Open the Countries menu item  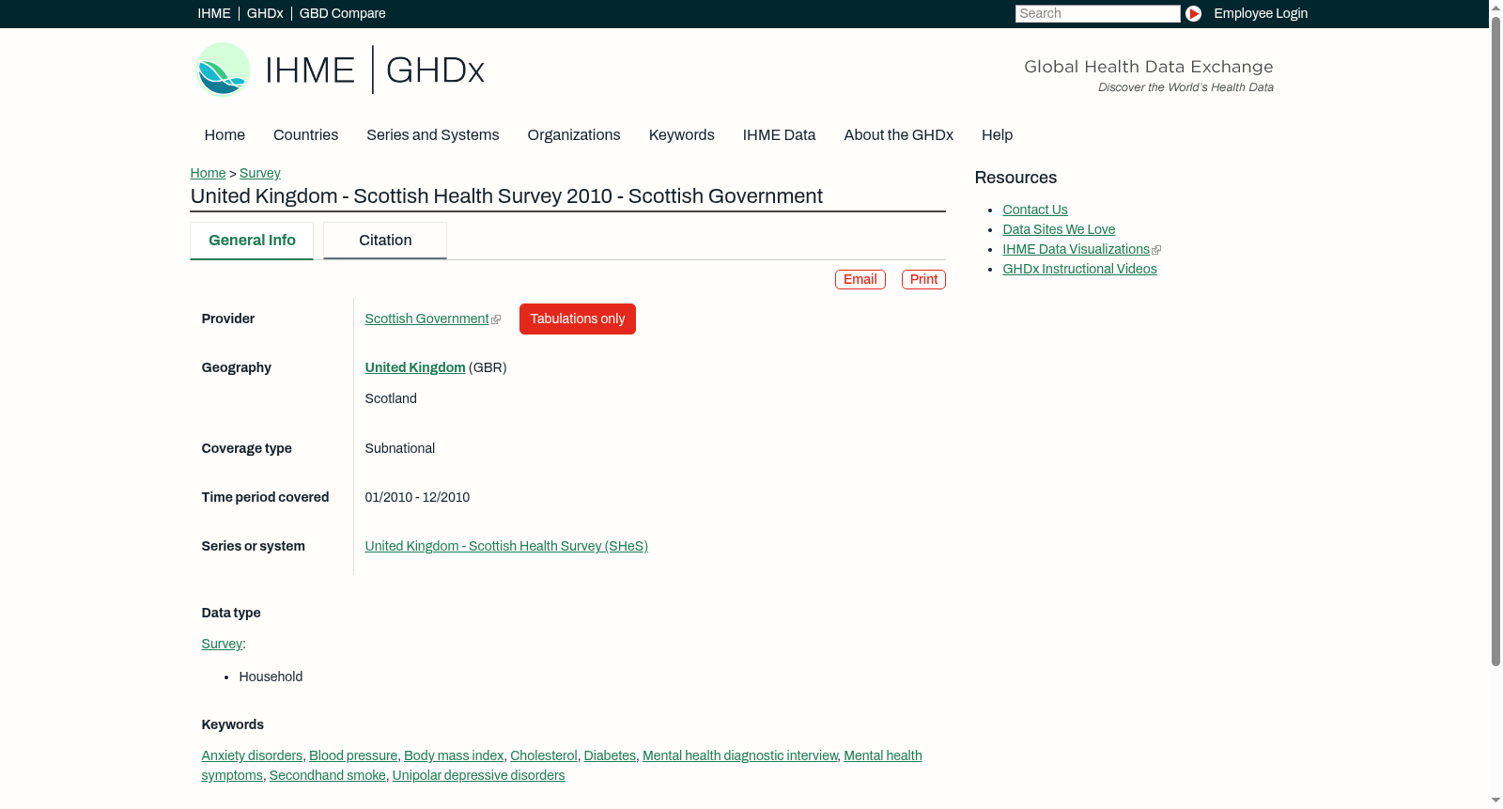tap(305, 135)
